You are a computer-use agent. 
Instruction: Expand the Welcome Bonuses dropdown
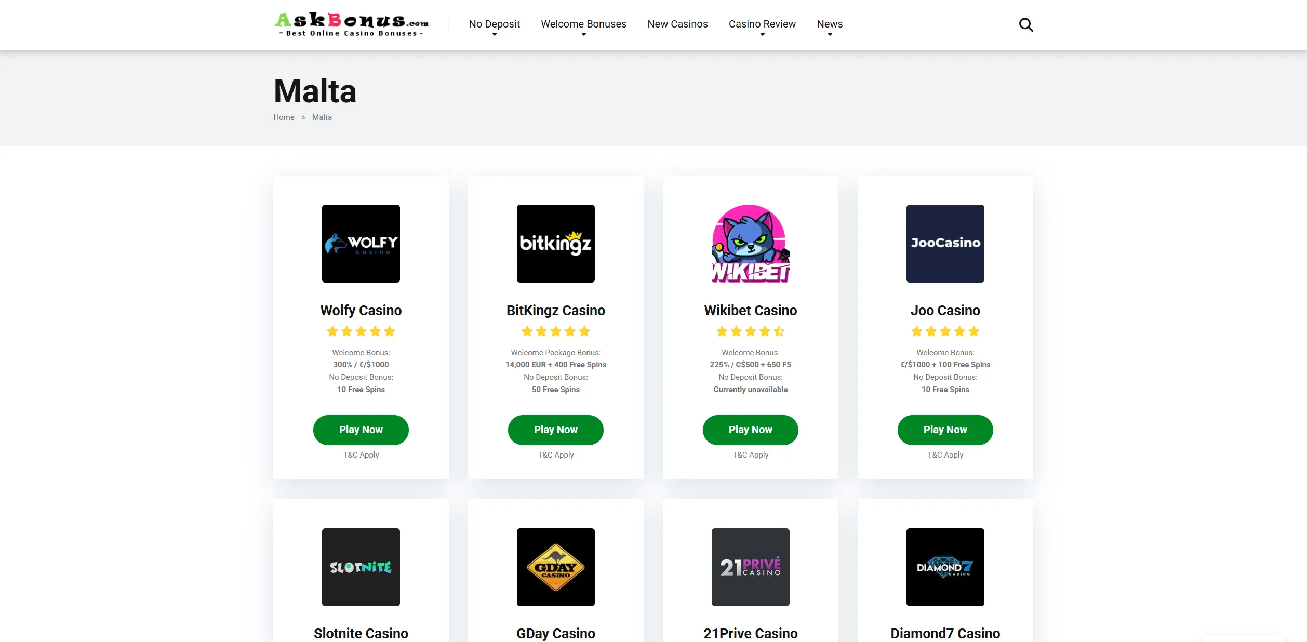pos(583,24)
